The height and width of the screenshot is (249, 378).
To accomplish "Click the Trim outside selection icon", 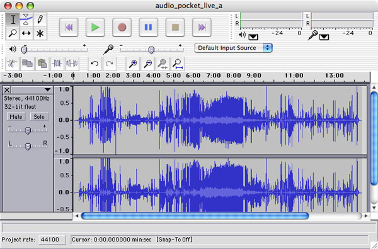I will [57, 64].
